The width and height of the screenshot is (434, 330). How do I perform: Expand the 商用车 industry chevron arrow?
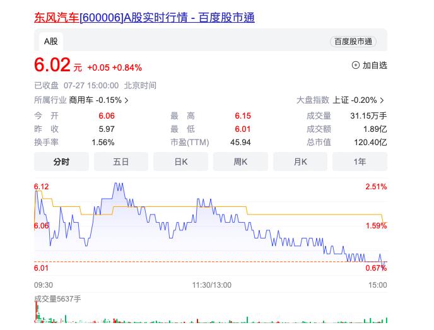pos(127,100)
